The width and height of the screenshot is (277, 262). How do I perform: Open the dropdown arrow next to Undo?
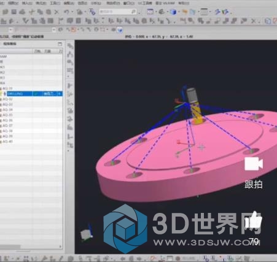pyautogui.click(x=72, y=12)
